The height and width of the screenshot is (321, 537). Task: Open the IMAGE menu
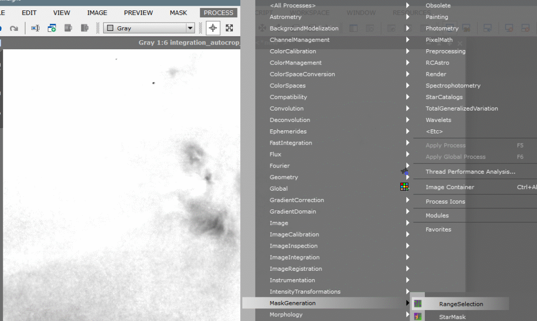97,13
